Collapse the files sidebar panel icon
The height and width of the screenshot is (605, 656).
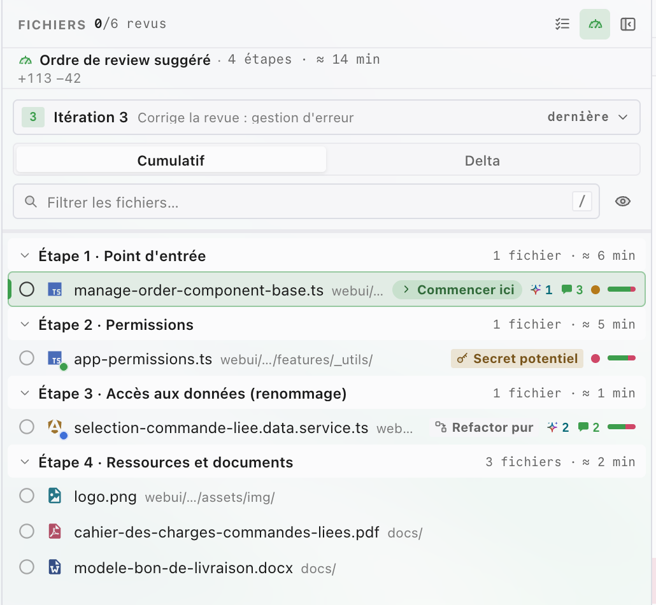tap(627, 24)
